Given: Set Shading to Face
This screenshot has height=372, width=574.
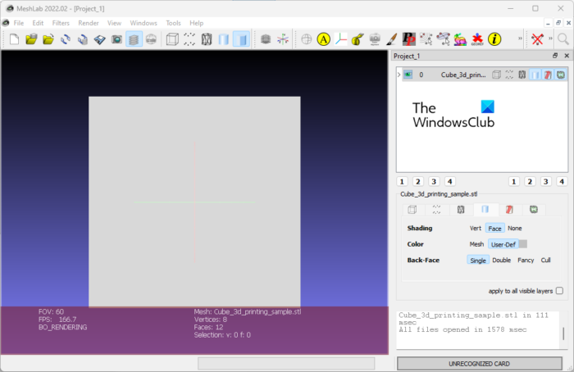Looking at the screenshot, I should (495, 229).
